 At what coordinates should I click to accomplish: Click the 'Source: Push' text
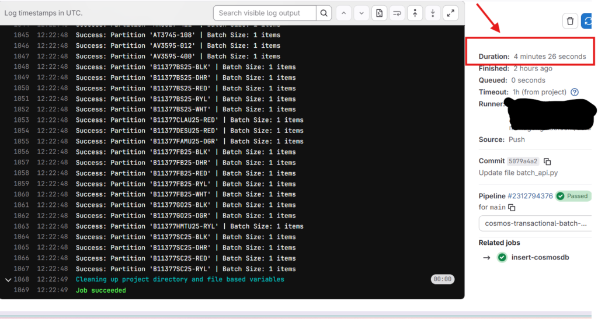[502, 140]
